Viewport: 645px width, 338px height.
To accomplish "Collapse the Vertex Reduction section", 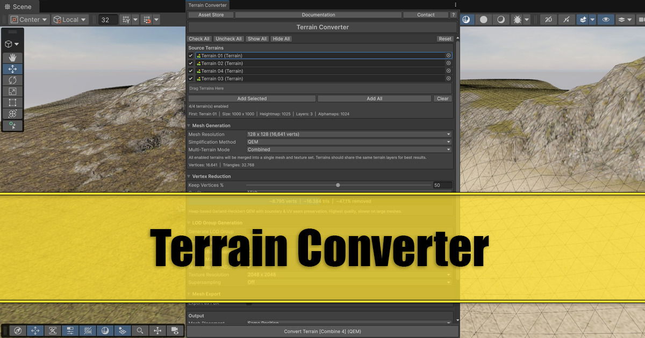I will click(189, 176).
